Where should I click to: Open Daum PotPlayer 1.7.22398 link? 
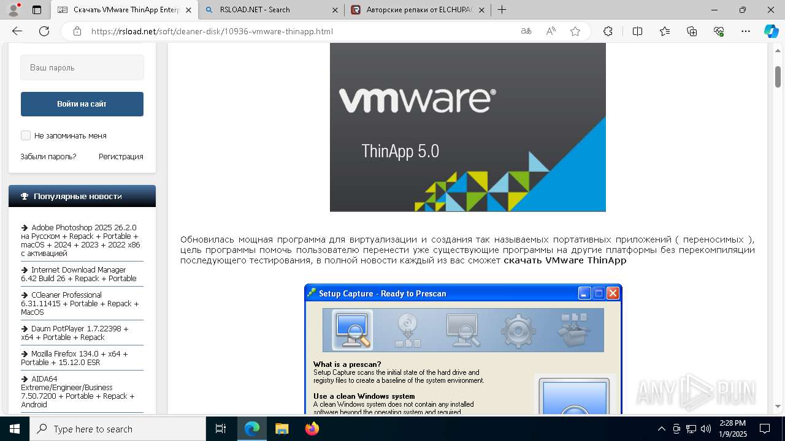pos(75,333)
